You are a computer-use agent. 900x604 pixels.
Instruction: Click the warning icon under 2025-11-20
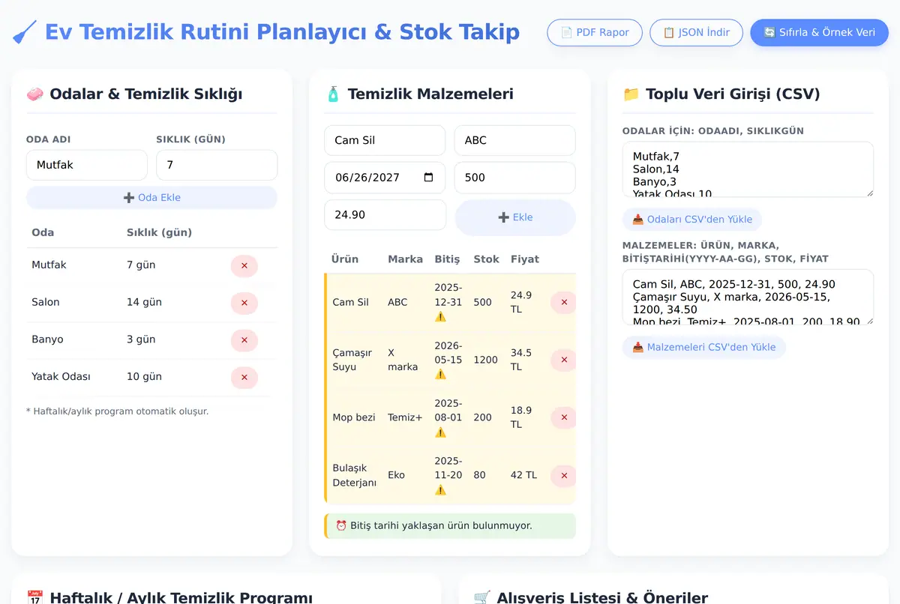click(x=440, y=490)
